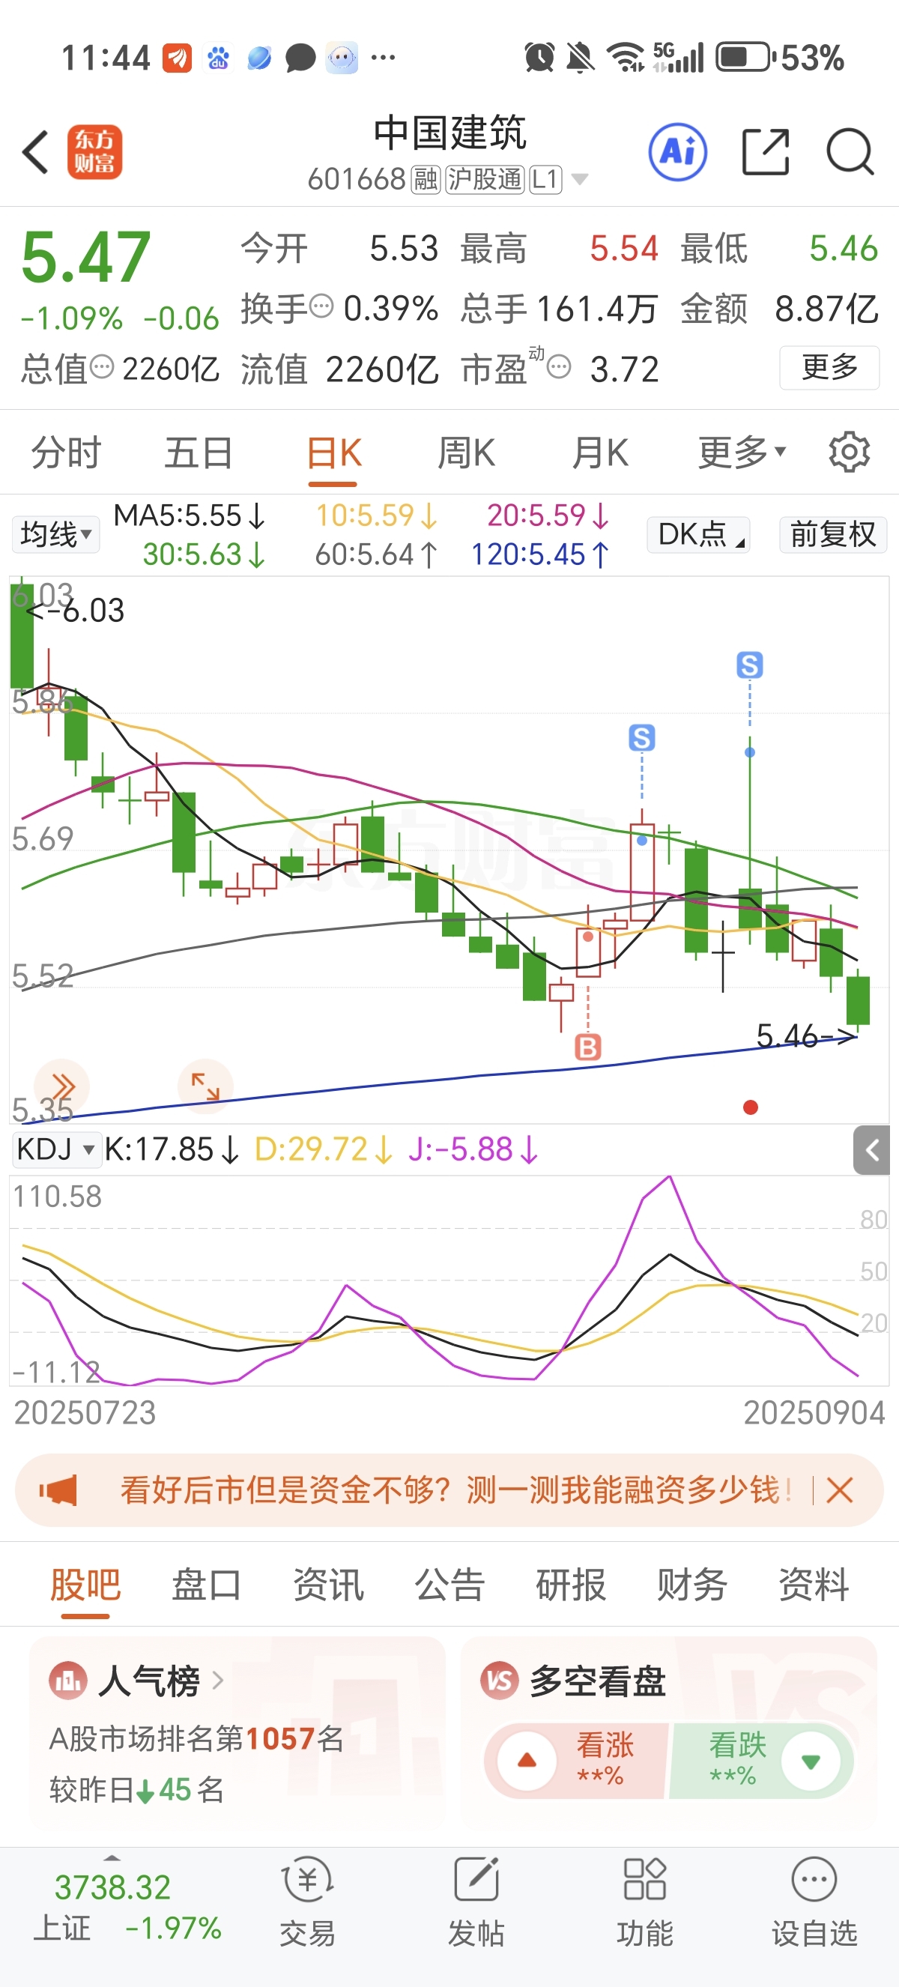Tap the 总值 info circle icon
Image resolution: width=899 pixels, height=1987 pixels.
(x=102, y=366)
